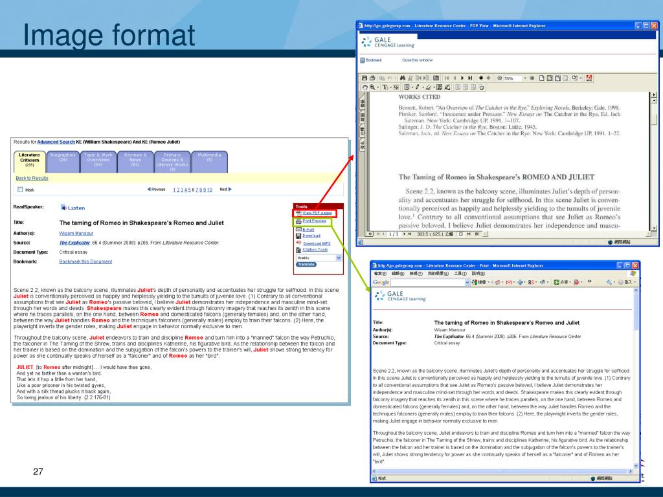Select the magnifier Zoom tool in PDF toolbar

click(x=372, y=87)
